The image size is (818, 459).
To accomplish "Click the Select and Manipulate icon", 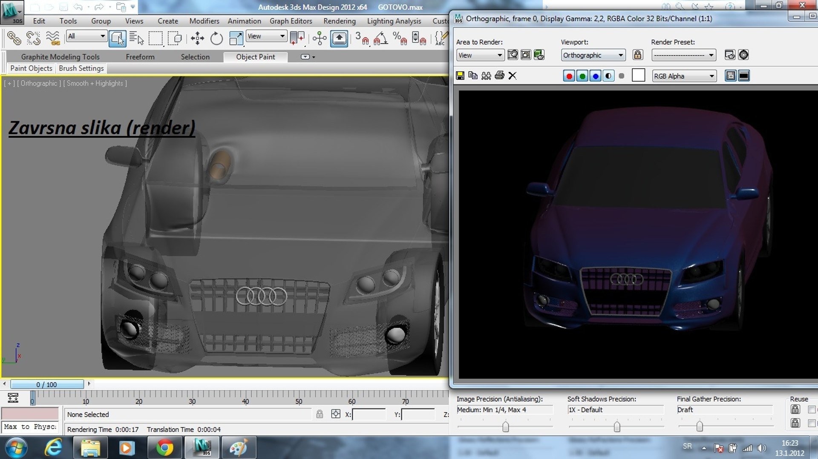I will 320,38.
